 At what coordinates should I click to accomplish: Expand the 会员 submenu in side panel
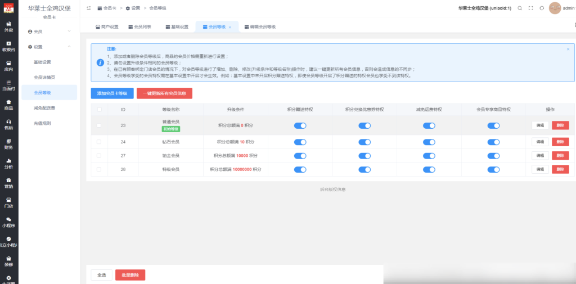[49, 31]
